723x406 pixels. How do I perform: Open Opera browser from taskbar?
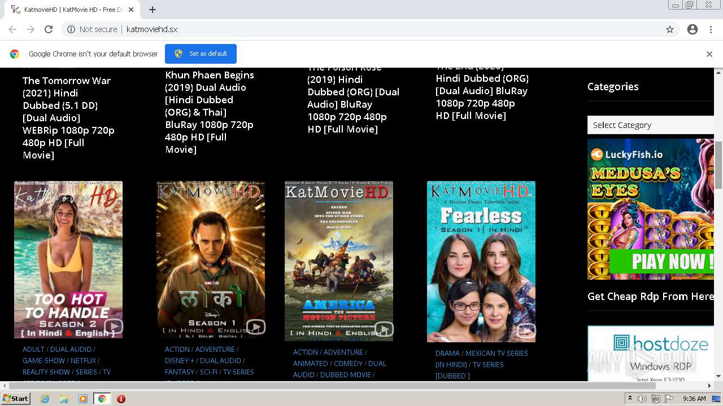[x=121, y=399]
